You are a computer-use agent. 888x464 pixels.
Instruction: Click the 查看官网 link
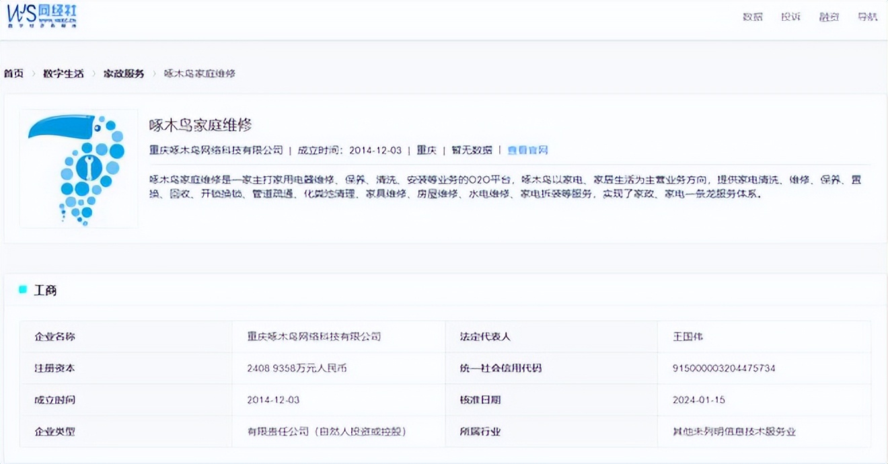coord(528,150)
